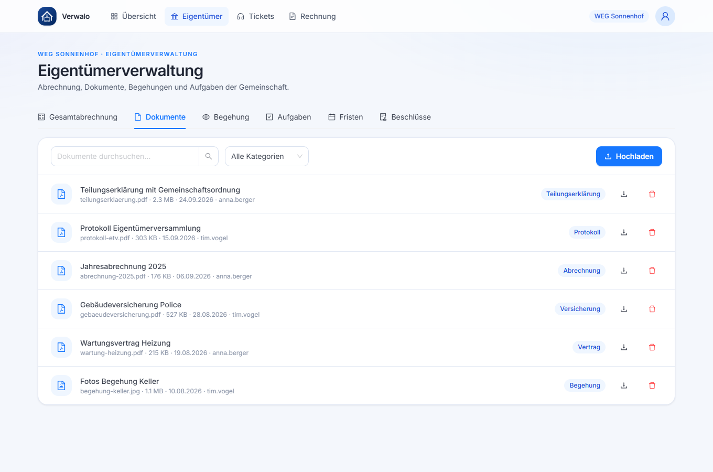Delete Gebäudeversicherung Police document
Image resolution: width=713 pixels, height=472 pixels.
click(x=652, y=309)
